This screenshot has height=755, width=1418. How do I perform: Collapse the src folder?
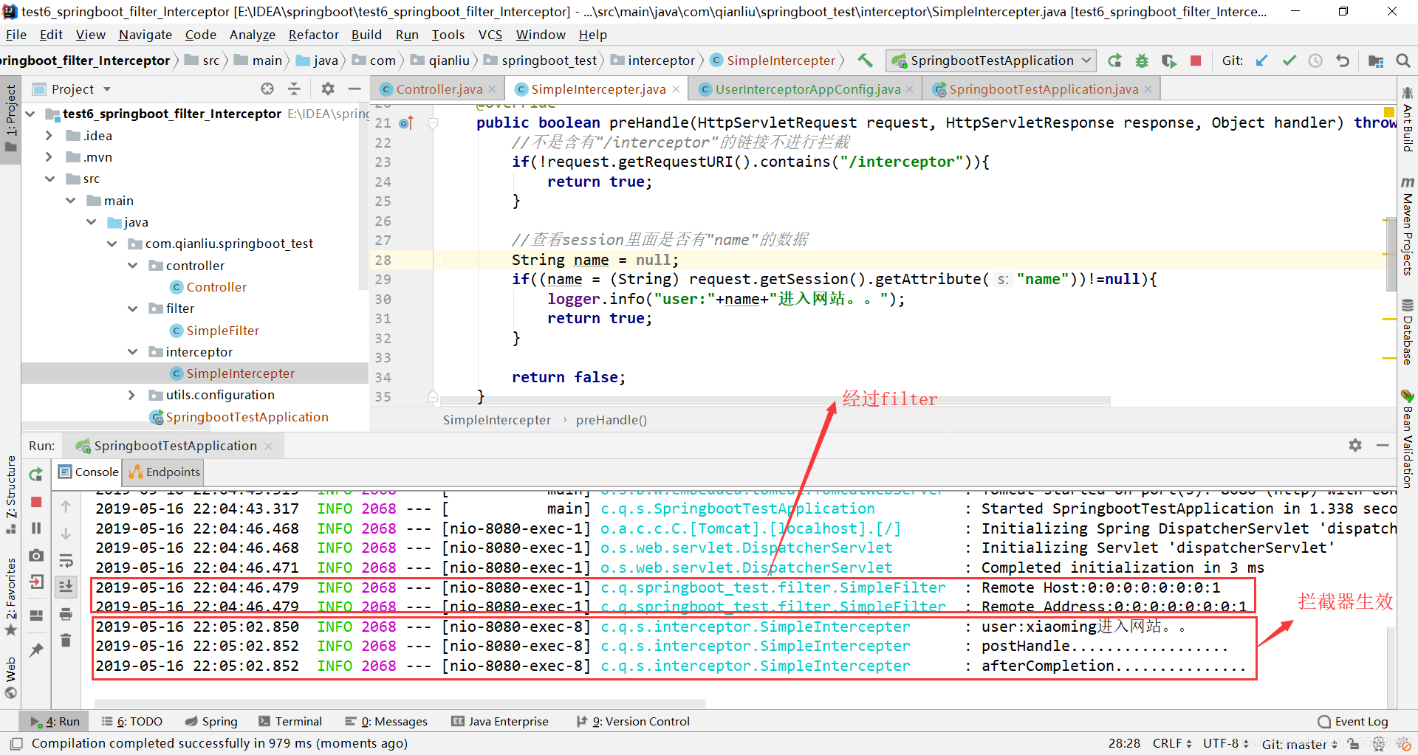pyautogui.click(x=49, y=179)
